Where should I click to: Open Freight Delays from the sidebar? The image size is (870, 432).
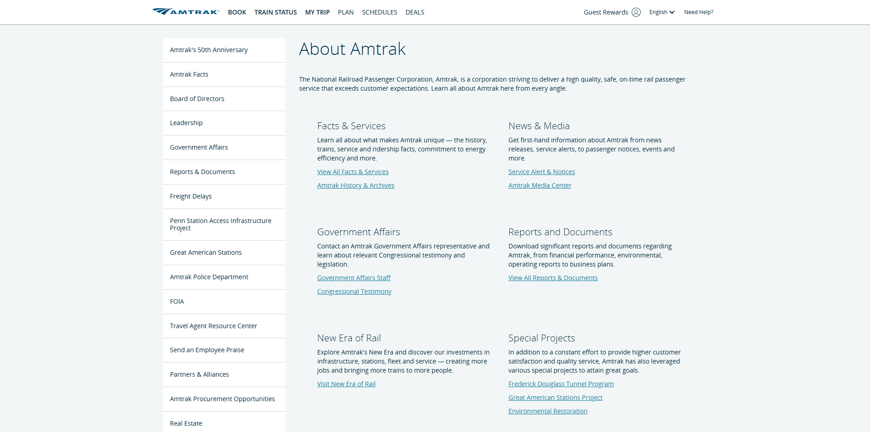click(191, 196)
